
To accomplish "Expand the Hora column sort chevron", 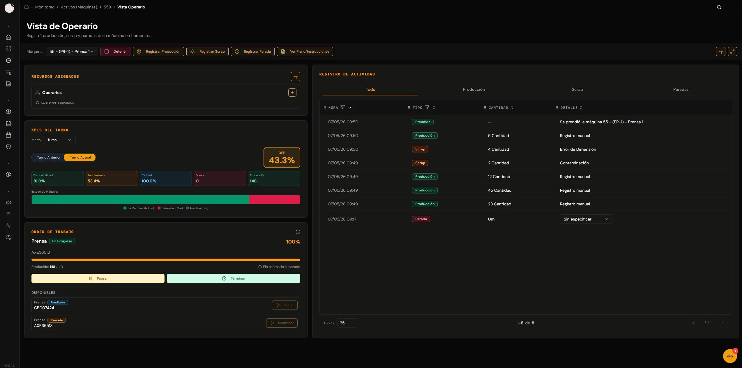I will pyautogui.click(x=350, y=108).
